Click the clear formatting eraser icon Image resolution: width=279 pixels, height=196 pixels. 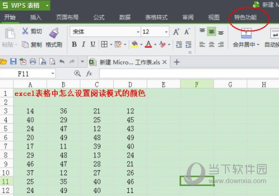pyautogui.click(x=163, y=44)
